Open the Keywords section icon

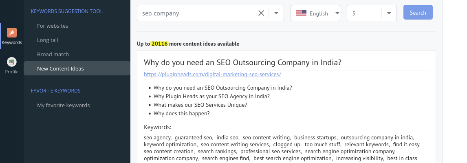11,33
